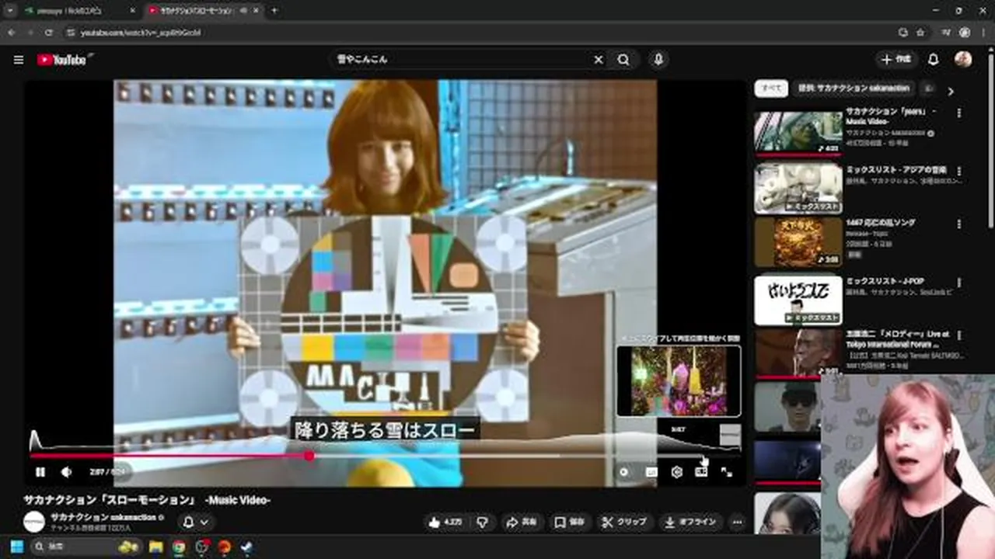995x559 pixels.
Task: Seek video at the red progress handle
Action: [x=309, y=456]
